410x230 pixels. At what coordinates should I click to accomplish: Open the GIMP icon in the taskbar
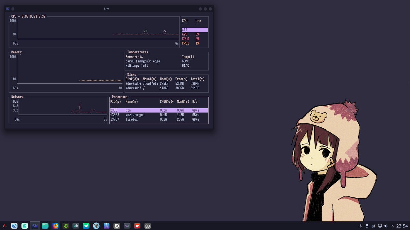coord(96,225)
